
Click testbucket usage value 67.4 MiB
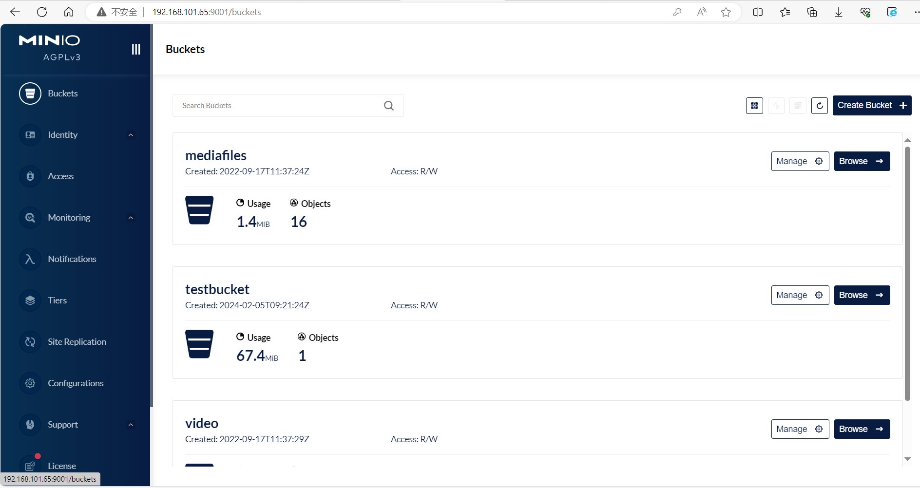tap(257, 356)
